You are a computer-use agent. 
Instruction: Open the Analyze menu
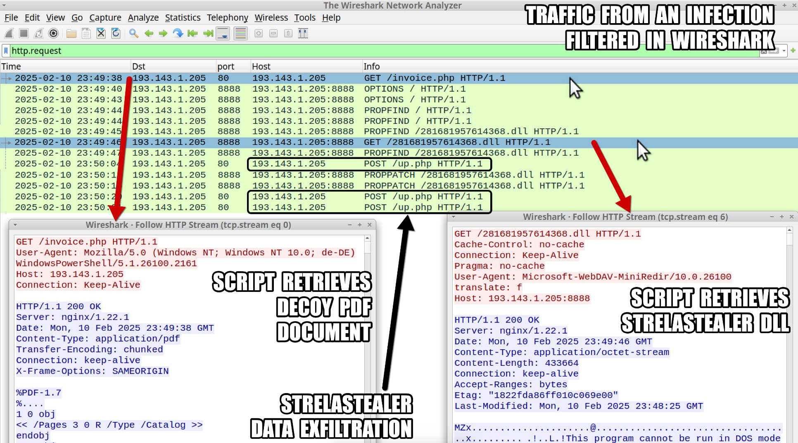pos(143,18)
